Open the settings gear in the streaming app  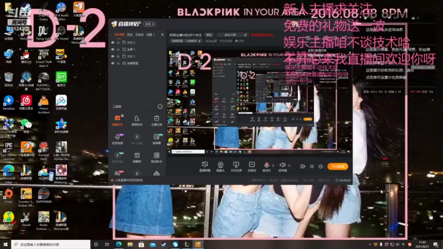pos(321,167)
